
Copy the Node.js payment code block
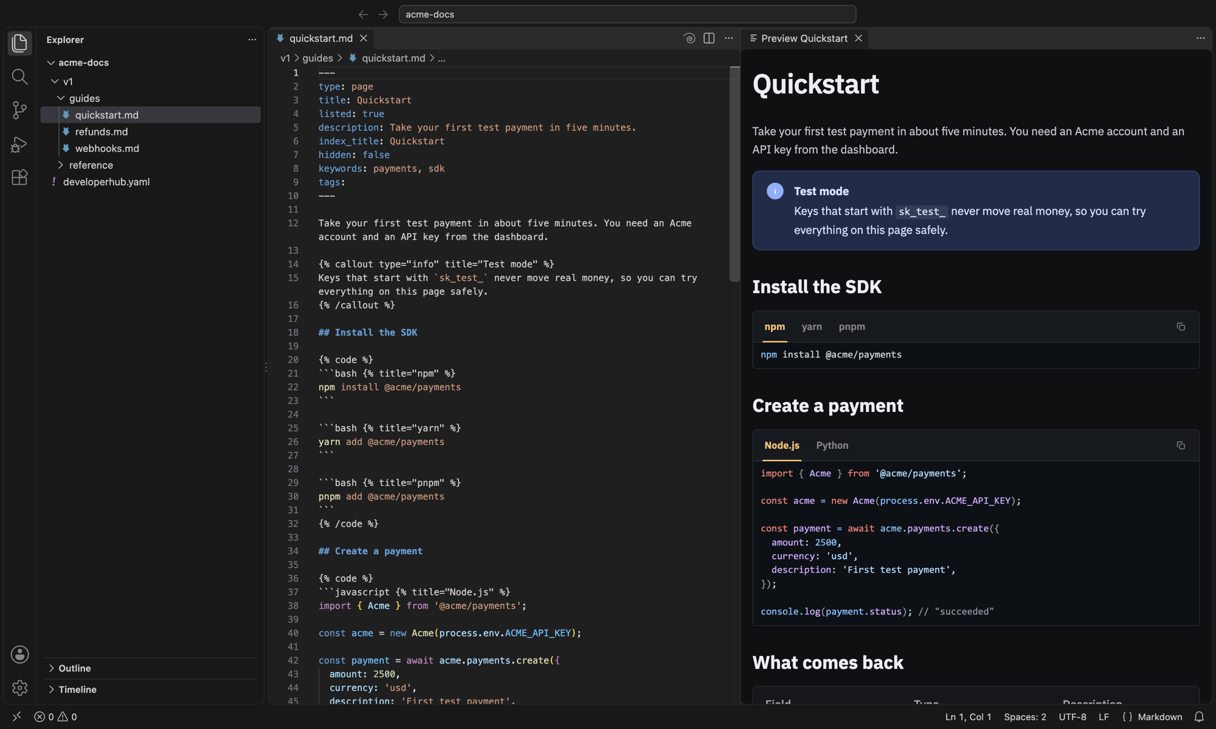point(1181,446)
